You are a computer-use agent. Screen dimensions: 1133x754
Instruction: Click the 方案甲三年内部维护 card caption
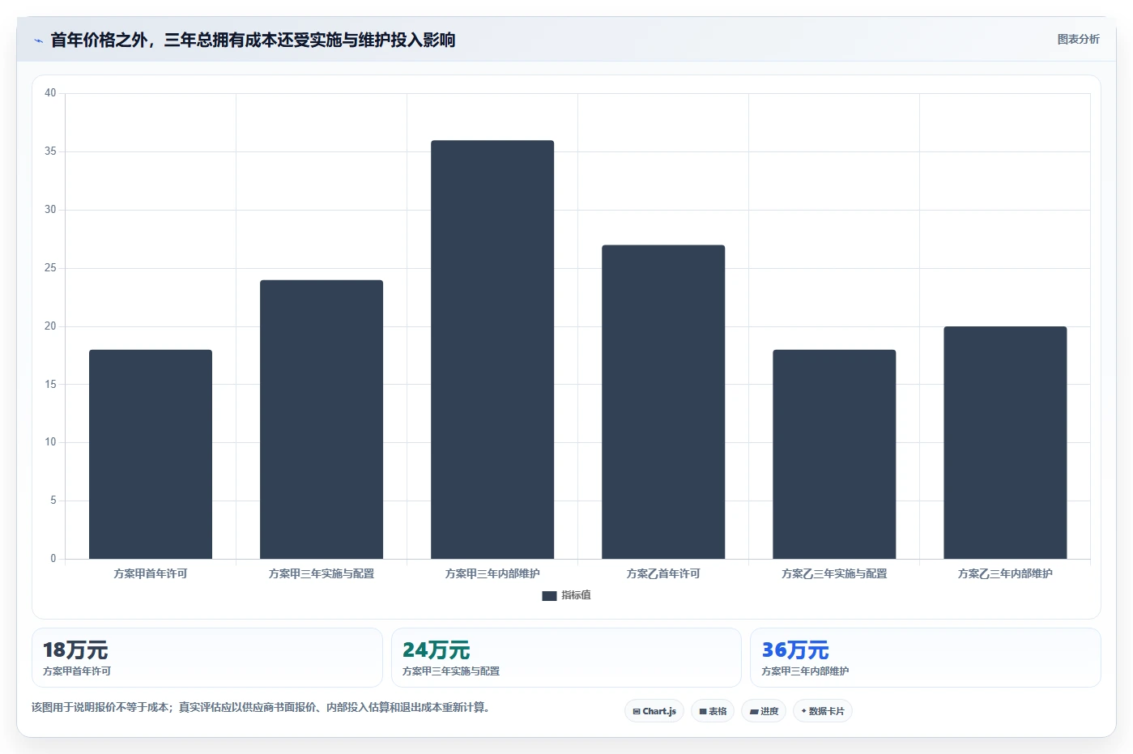805,671
